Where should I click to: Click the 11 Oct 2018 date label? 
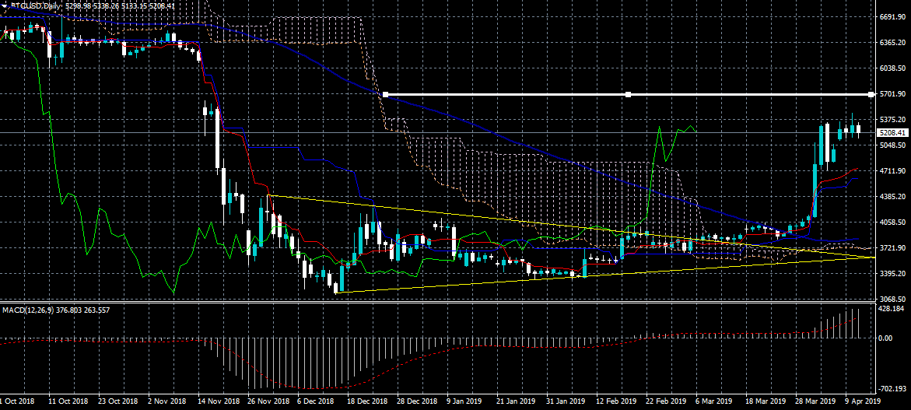[68, 401]
